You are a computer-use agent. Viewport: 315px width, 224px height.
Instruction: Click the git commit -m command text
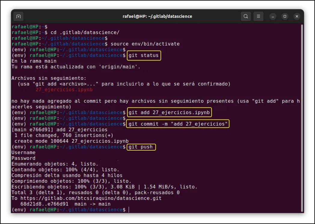(x=178, y=124)
